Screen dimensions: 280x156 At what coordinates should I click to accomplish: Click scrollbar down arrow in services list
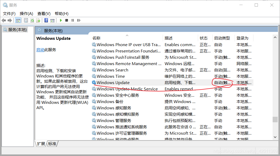pos(275,137)
